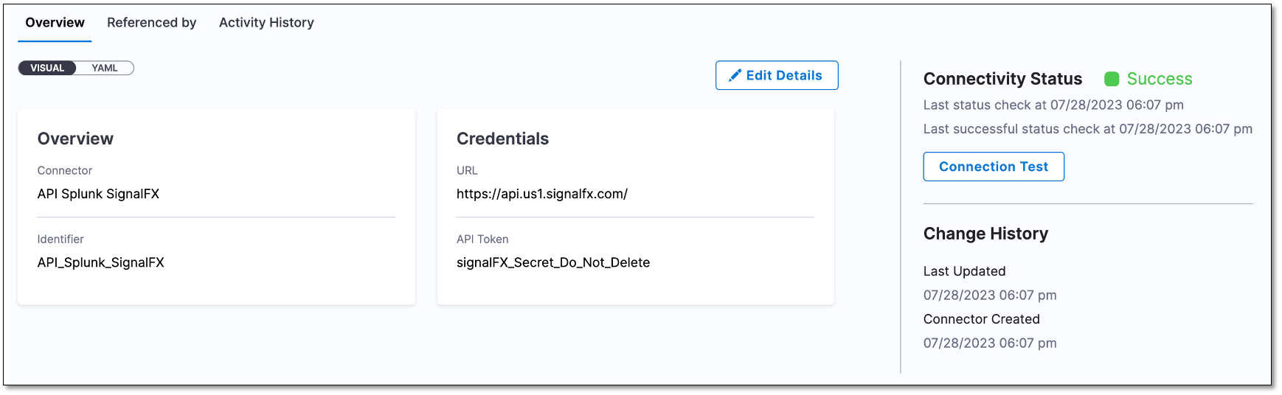Switch to the YAML view toggle
The height and width of the screenshot is (395, 1282).
point(105,68)
